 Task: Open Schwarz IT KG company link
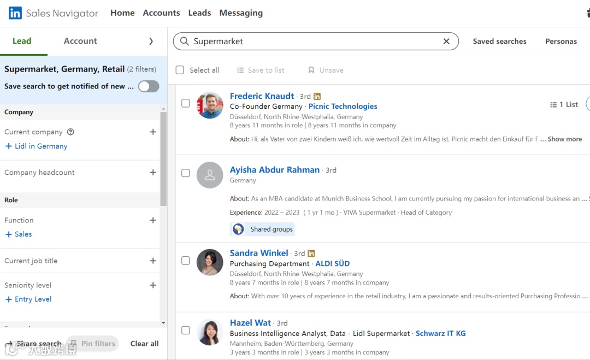pyautogui.click(x=441, y=333)
